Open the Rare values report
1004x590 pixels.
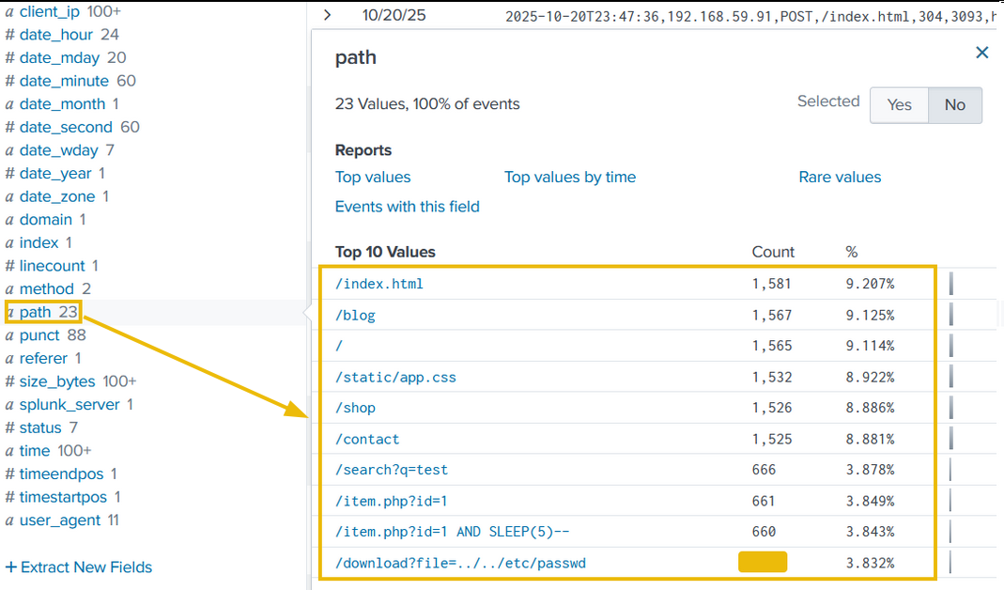point(840,177)
